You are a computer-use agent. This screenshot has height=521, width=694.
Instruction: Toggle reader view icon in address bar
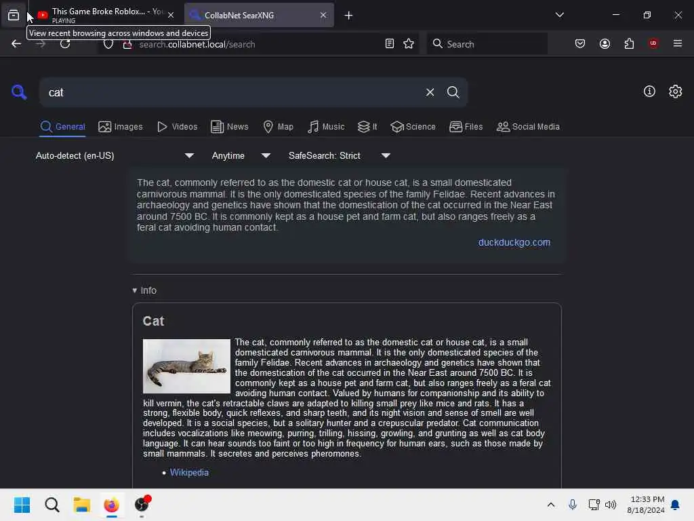pos(390,43)
